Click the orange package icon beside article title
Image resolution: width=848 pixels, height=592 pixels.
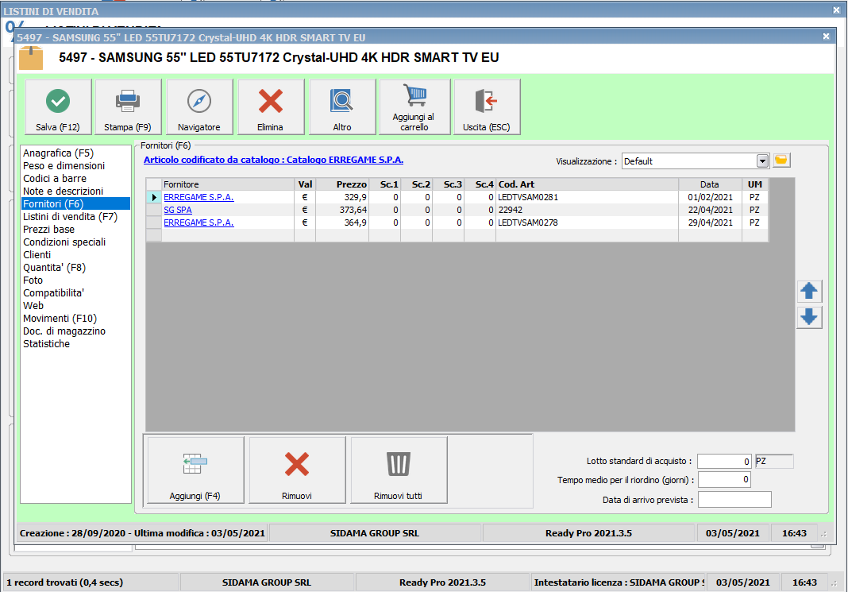[x=31, y=58]
